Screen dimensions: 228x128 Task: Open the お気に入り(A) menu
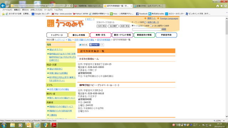click(x=36, y=10)
